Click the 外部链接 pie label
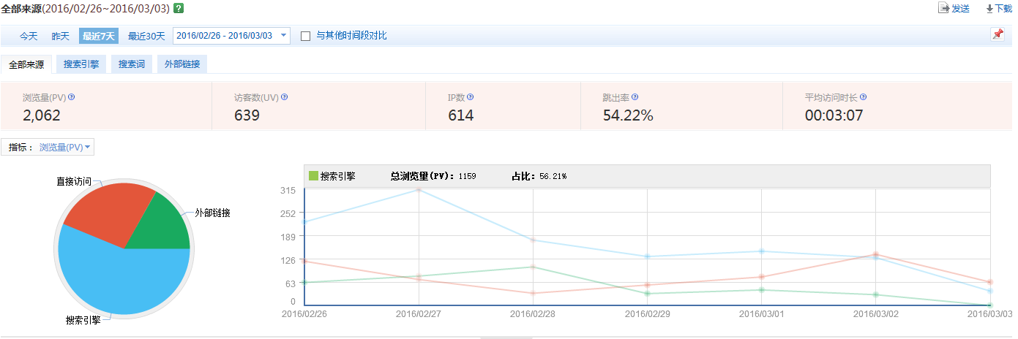Screen dimensions: 1018x339 [213, 213]
